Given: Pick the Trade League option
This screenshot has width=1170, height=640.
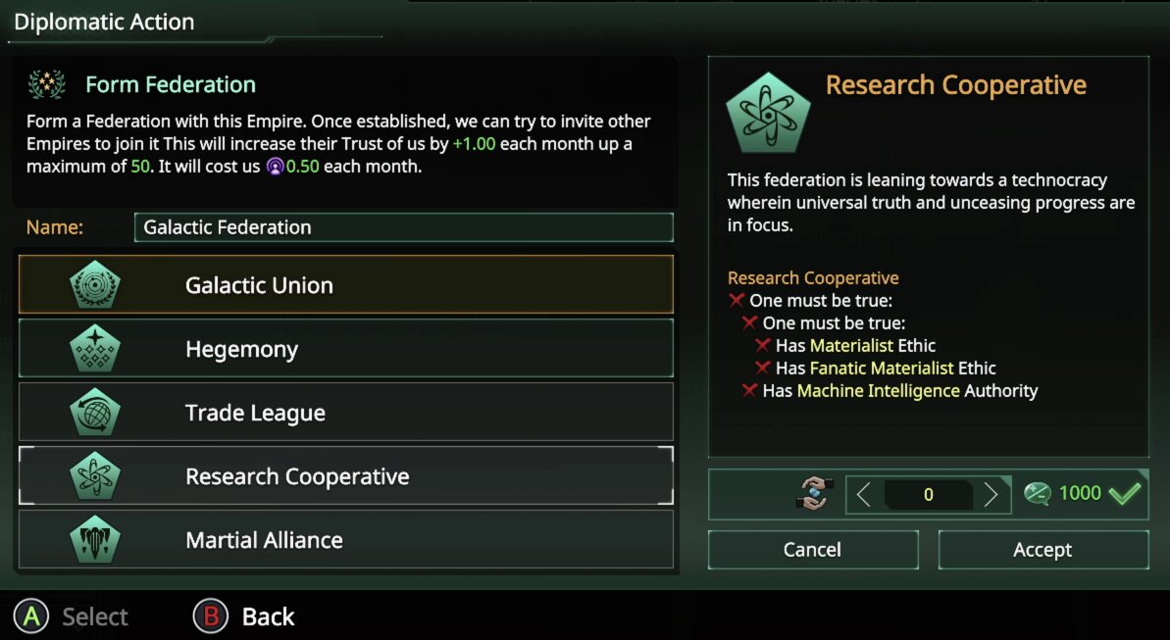Looking at the screenshot, I should point(346,412).
